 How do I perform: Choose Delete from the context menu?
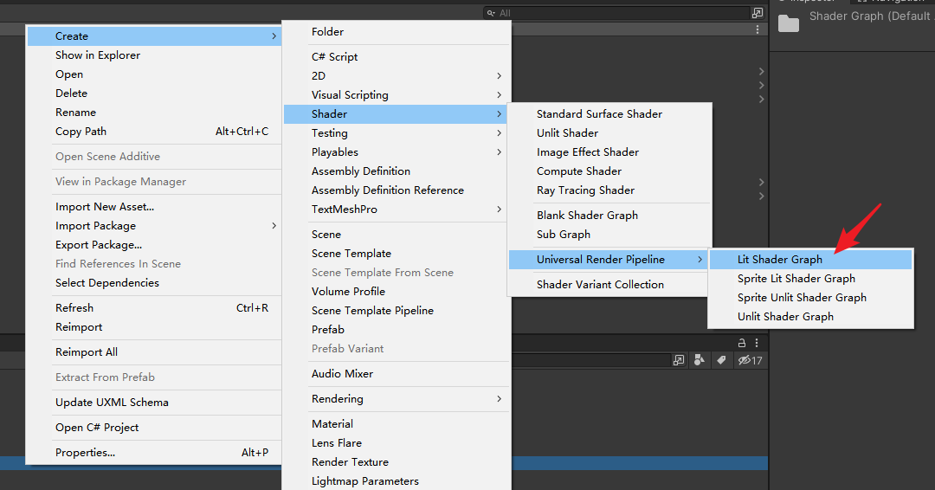click(x=154, y=93)
